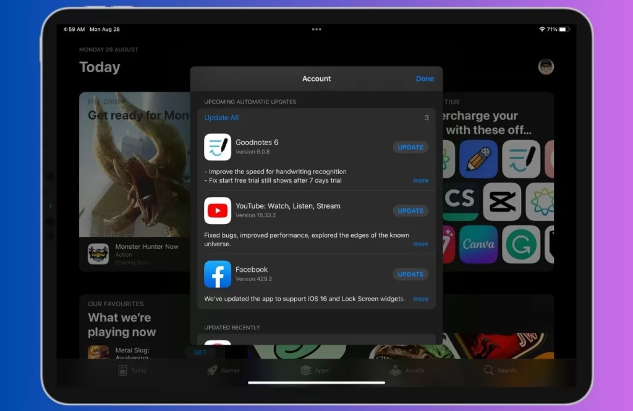Tap the Facebook app icon in updates

pyautogui.click(x=218, y=275)
